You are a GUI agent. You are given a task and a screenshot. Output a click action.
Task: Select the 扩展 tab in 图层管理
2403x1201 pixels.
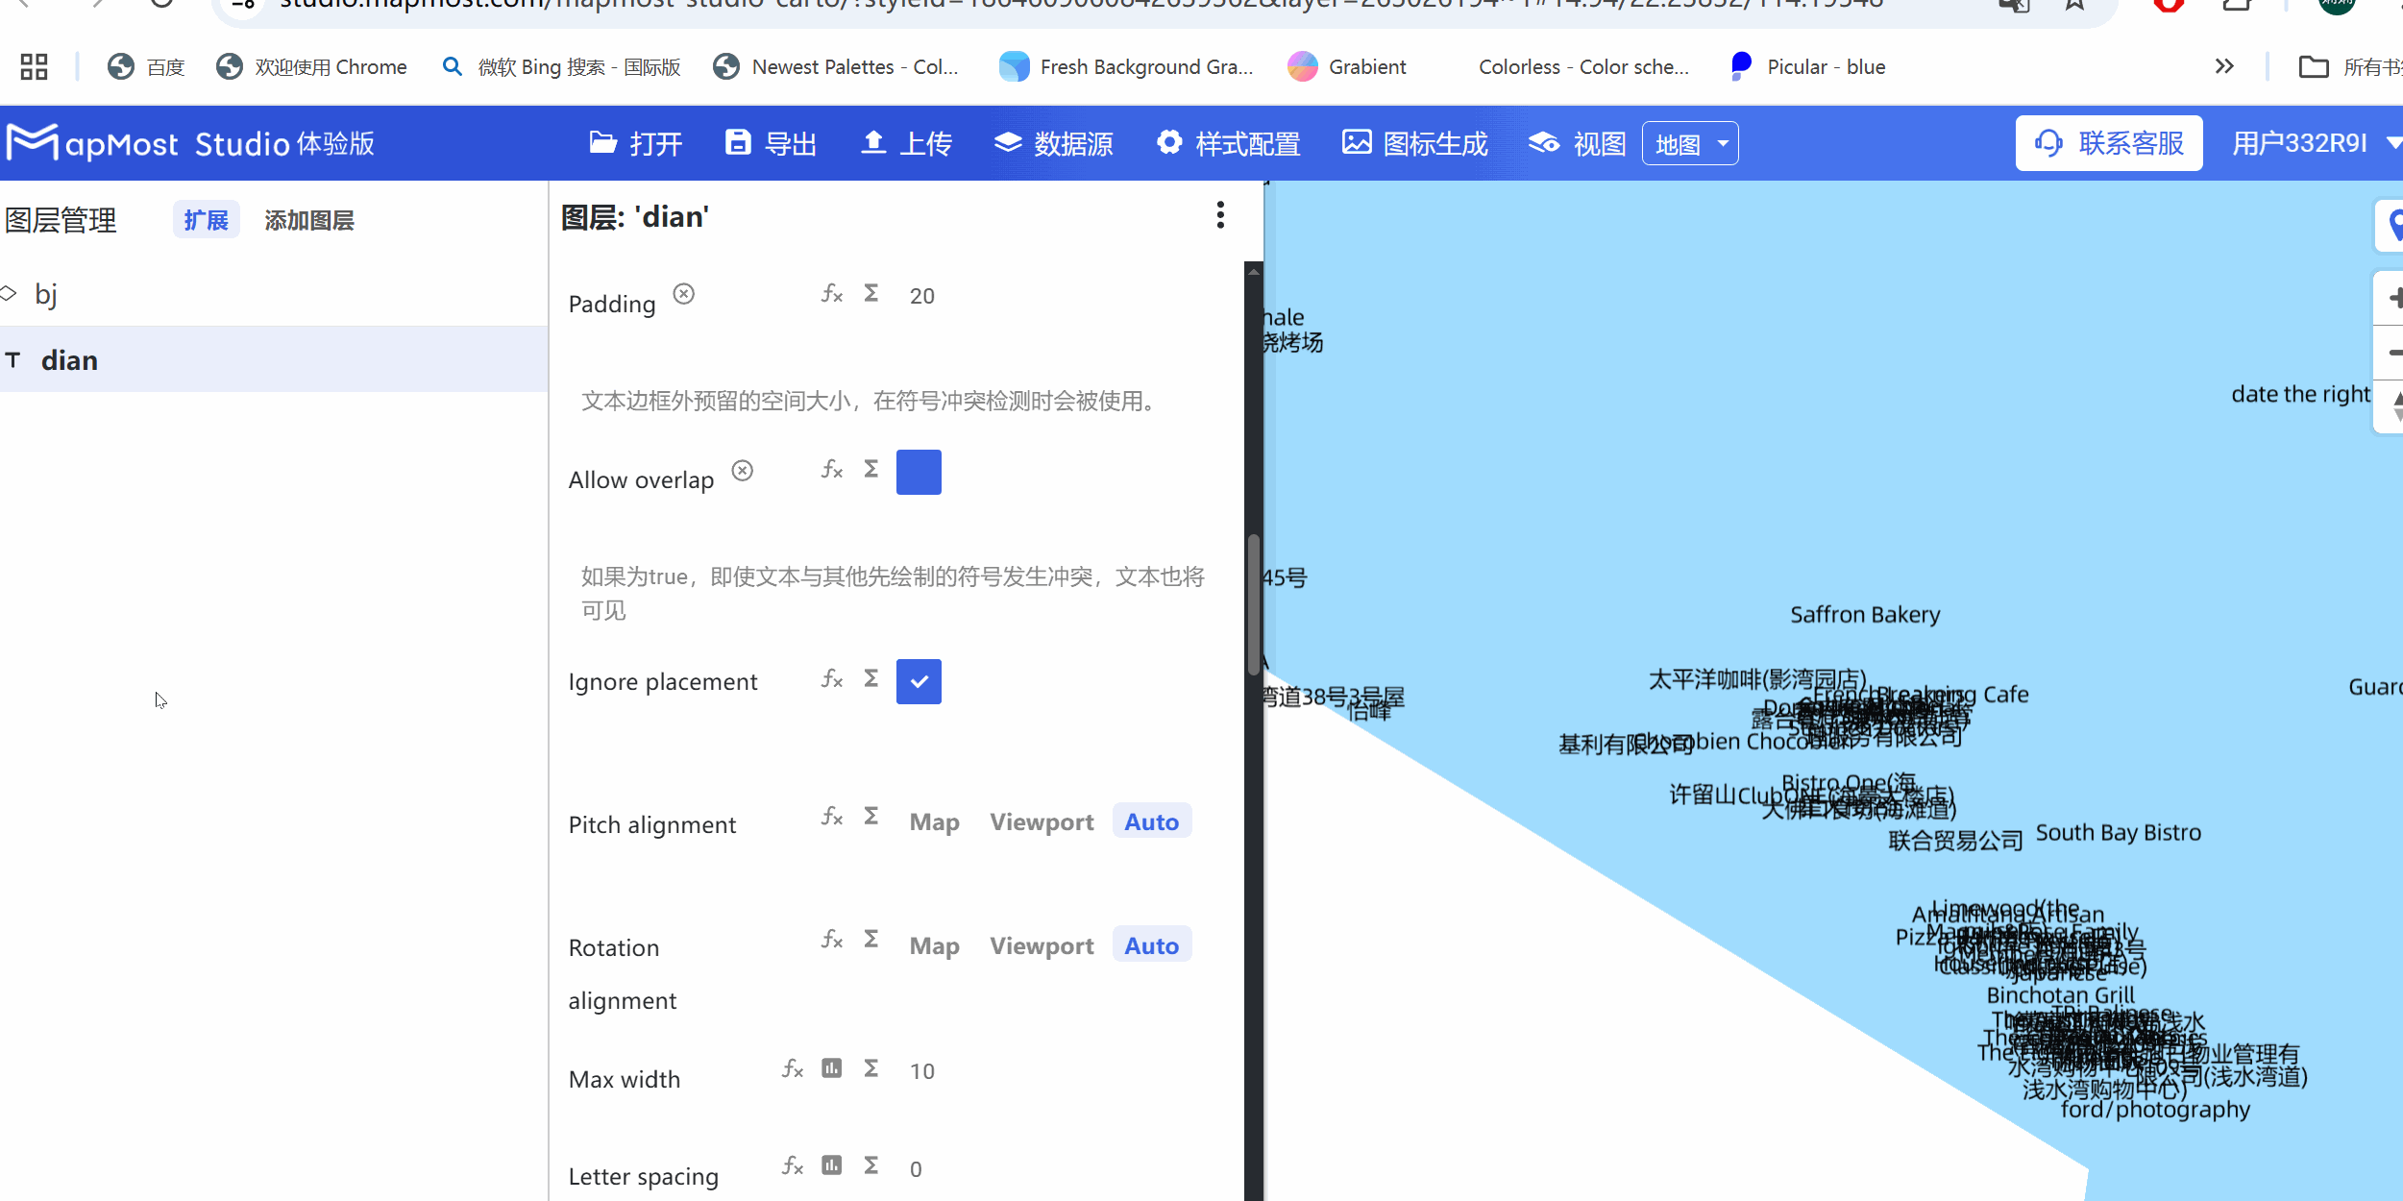[x=206, y=220]
